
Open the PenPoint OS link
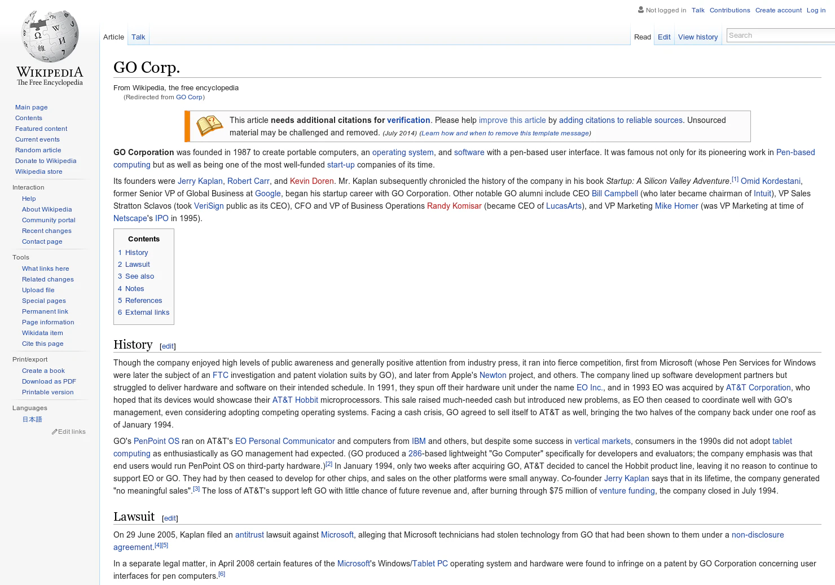(156, 441)
